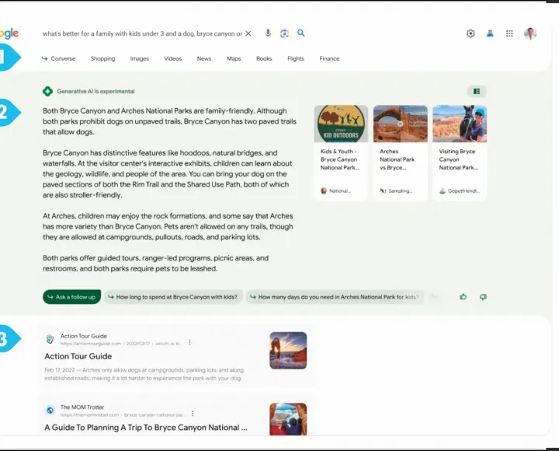This screenshot has width=559, height=451.
Task: Open Search Labs flask icon
Action: (x=490, y=33)
